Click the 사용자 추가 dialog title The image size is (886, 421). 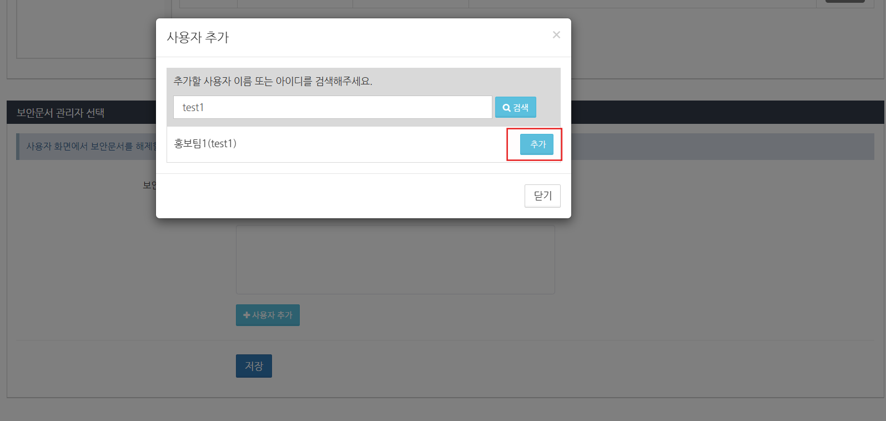click(x=198, y=37)
